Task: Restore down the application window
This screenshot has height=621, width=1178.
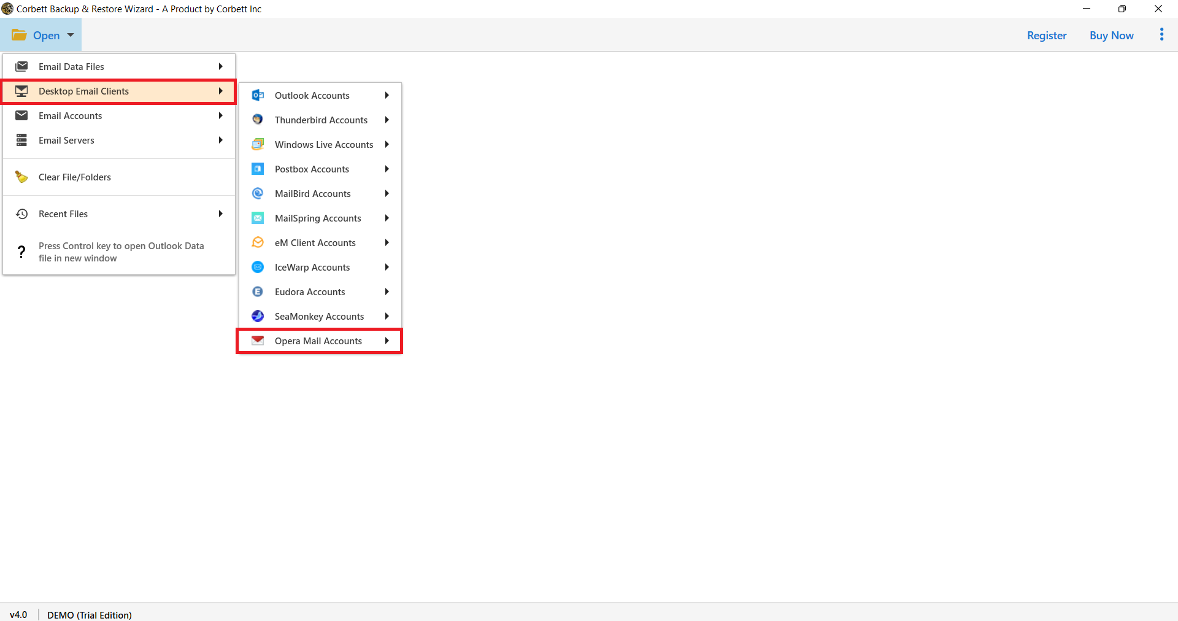Action: (x=1122, y=9)
